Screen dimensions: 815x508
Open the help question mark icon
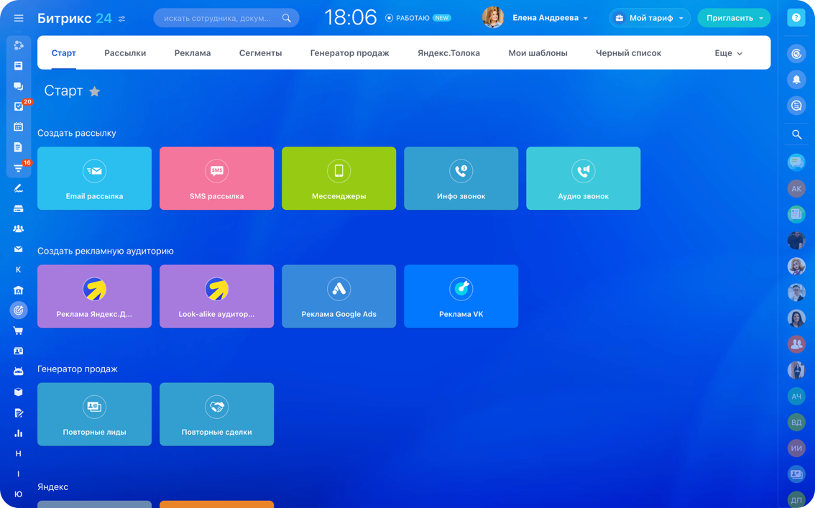pos(796,18)
